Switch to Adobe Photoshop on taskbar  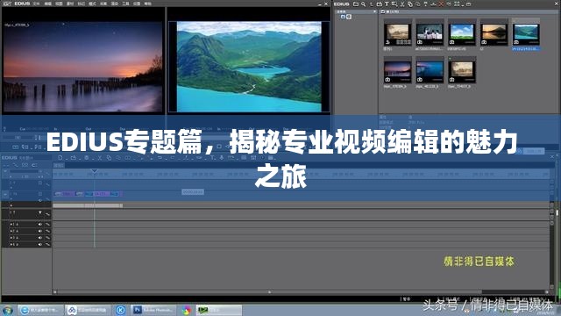(153, 310)
